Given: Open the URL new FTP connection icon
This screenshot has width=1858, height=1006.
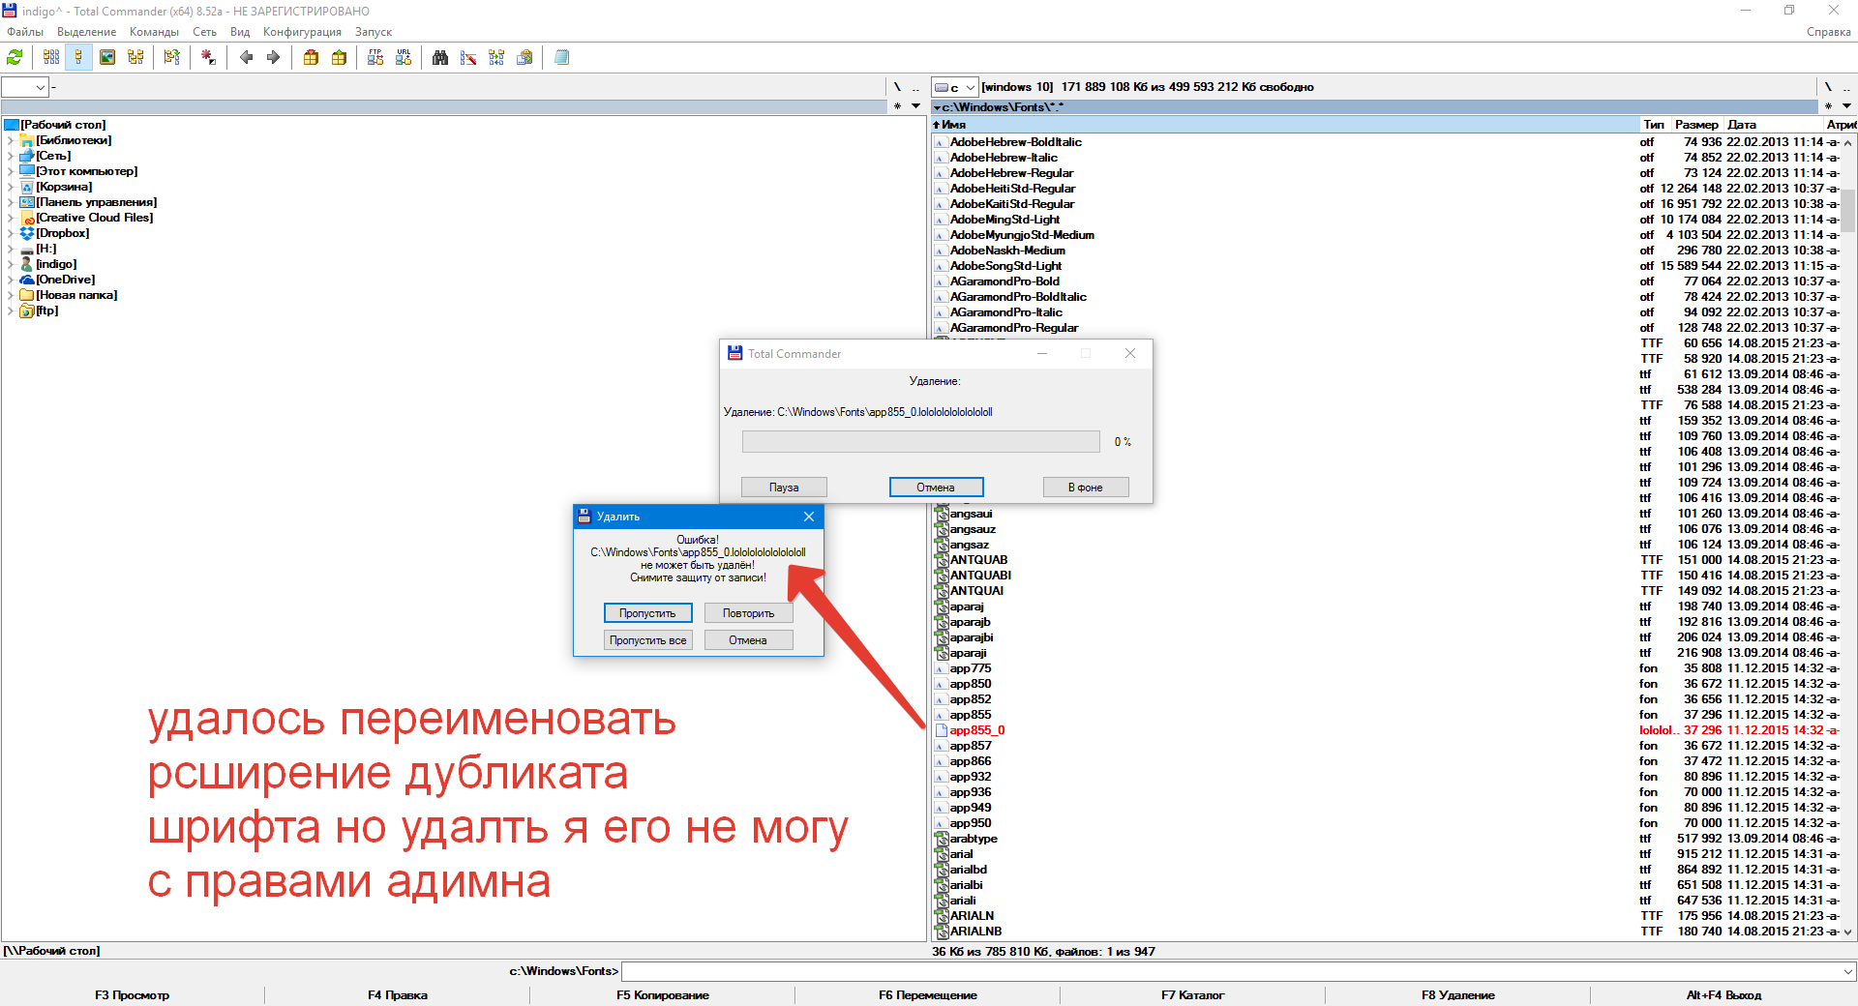Looking at the screenshot, I should [404, 58].
